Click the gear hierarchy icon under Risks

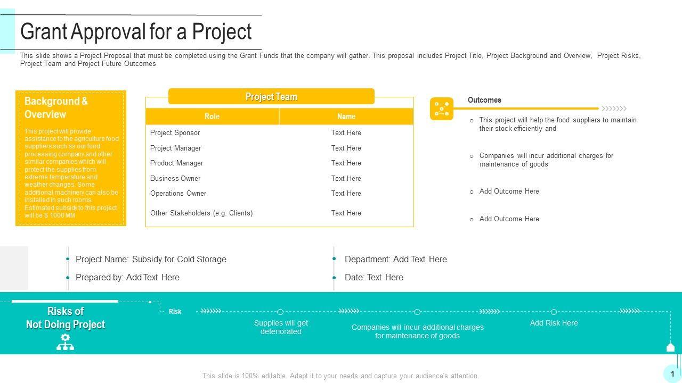click(65, 342)
